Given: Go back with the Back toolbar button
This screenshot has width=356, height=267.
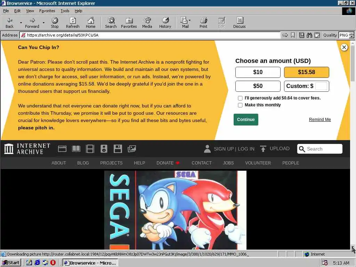Looking at the screenshot, I should click(x=9, y=23).
